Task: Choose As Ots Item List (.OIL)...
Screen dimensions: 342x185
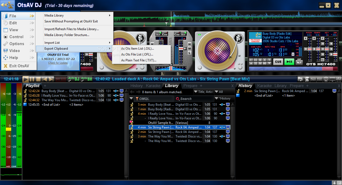Action: (137, 49)
